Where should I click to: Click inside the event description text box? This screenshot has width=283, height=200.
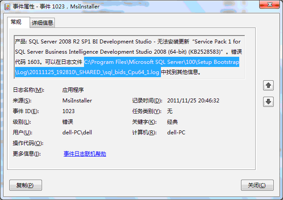coord(129,57)
